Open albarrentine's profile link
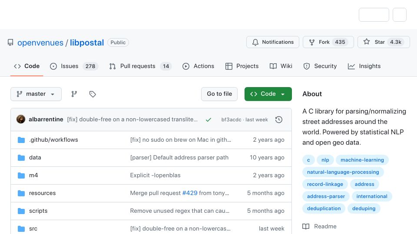Viewport: 417px width, 234px height. click(46, 120)
